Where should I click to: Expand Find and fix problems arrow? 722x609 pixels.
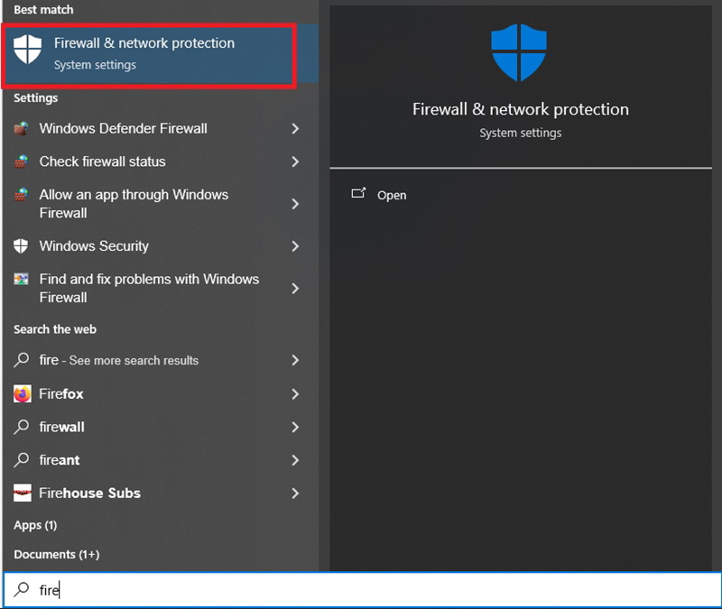coord(295,289)
